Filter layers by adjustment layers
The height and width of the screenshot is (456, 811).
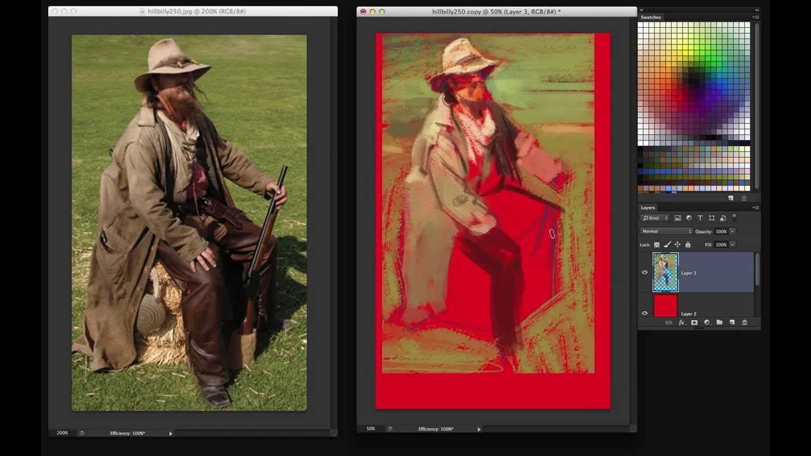689,218
